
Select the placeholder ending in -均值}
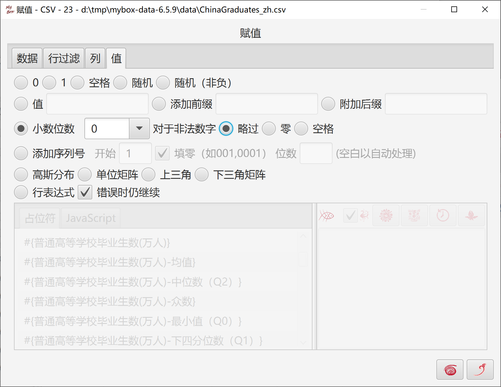tap(157, 262)
